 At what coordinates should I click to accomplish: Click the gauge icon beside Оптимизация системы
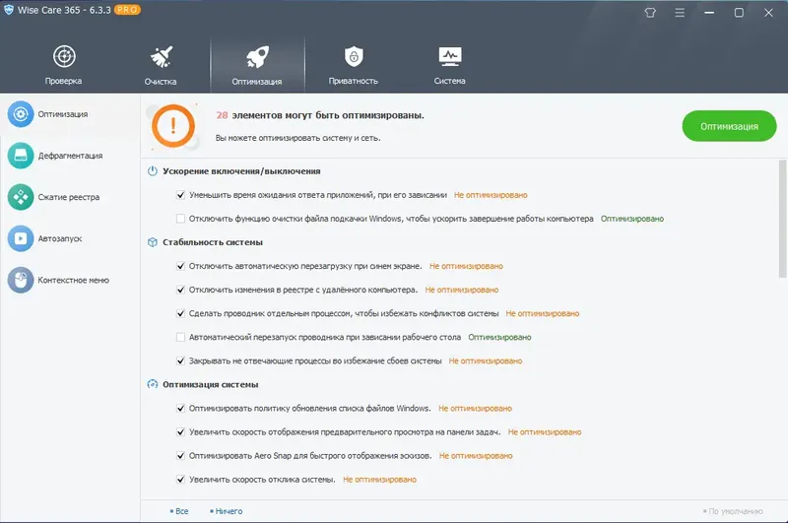(153, 384)
